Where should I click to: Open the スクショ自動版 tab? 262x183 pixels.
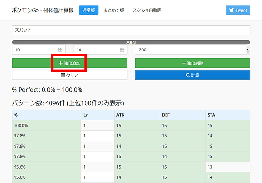[x=147, y=10]
